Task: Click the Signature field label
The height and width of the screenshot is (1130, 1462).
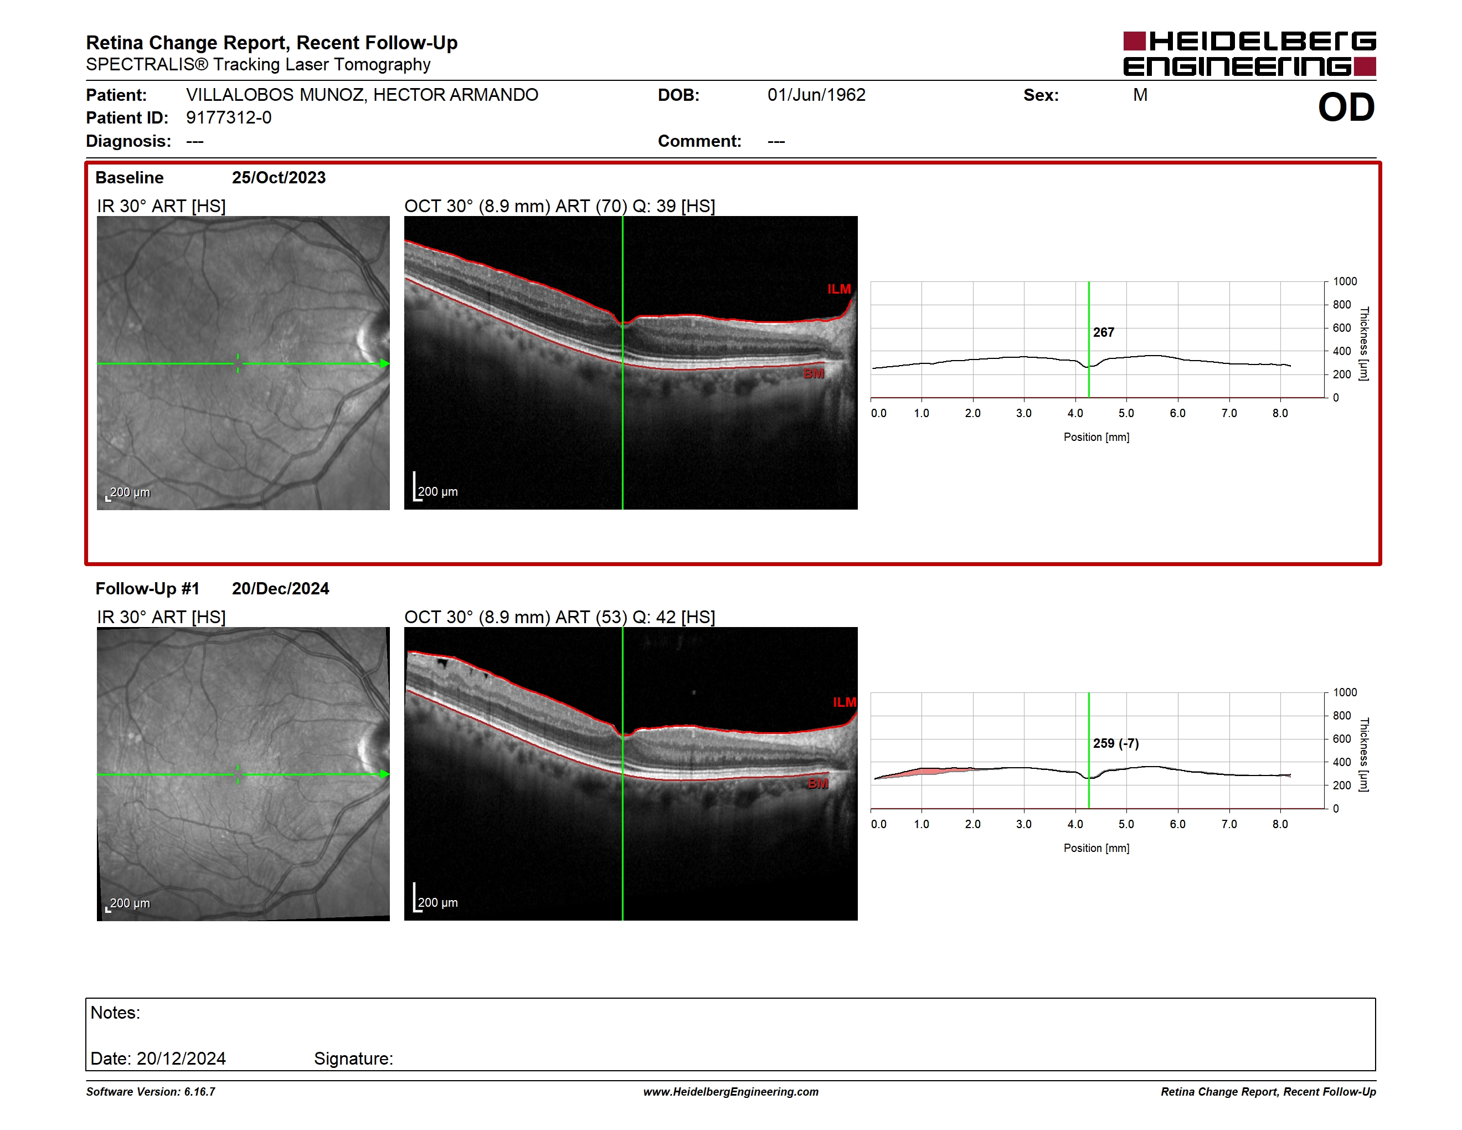Action: click(x=353, y=1059)
